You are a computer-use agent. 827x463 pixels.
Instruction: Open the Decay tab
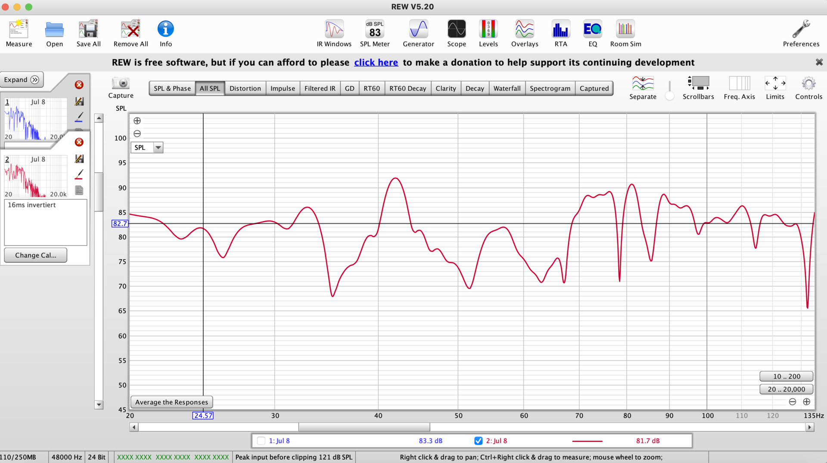click(x=475, y=88)
